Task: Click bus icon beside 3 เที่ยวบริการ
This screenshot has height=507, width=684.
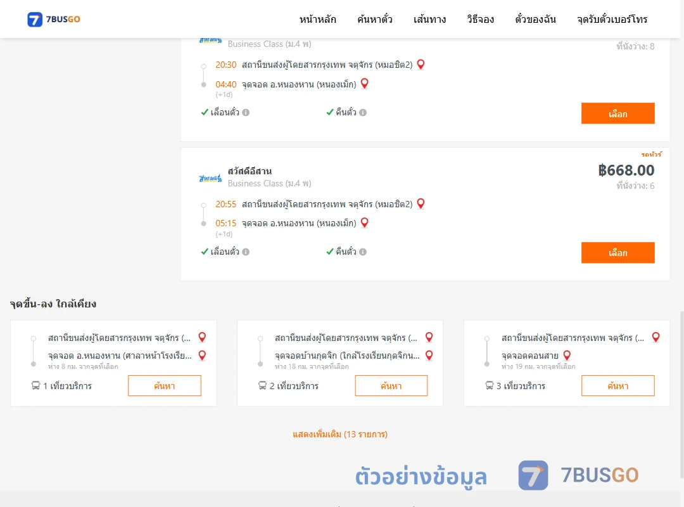Action: (490, 385)
